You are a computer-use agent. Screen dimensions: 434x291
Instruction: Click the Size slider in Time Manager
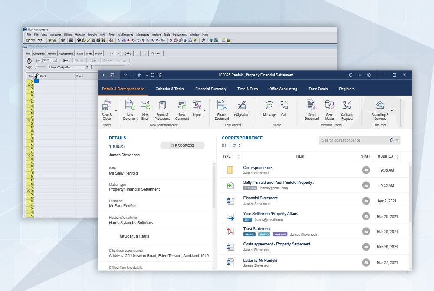[41, 67]
